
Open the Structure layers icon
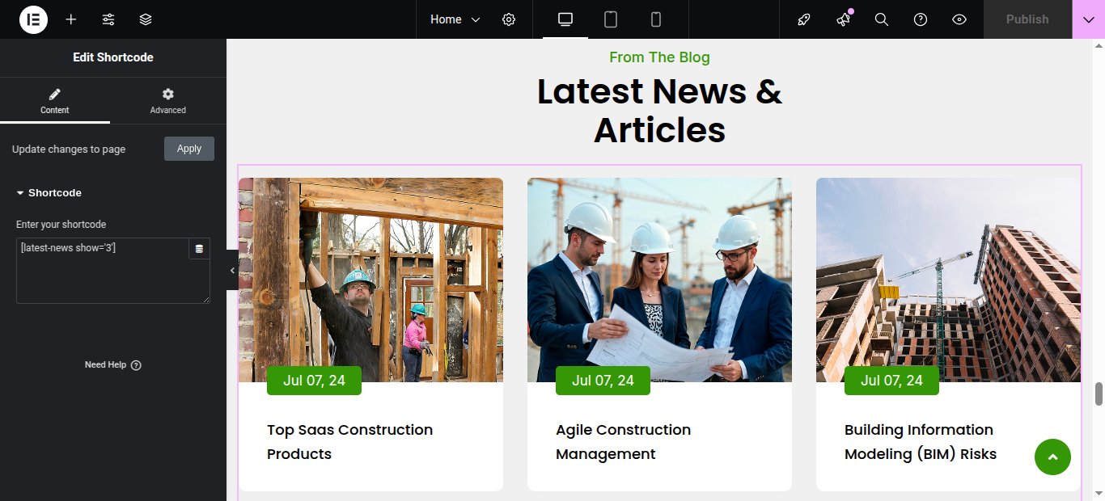tap(146, 19)
